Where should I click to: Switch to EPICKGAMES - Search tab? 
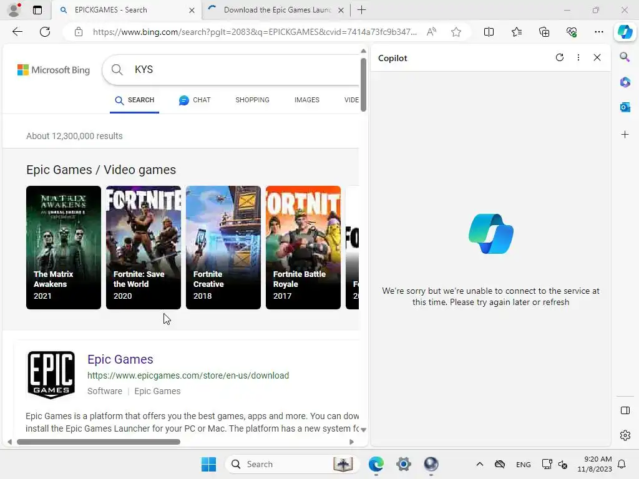[x=126, y=10]
